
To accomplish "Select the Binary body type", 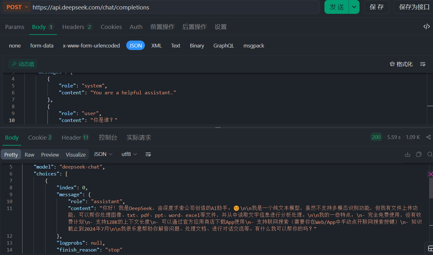I will point(197,46).
